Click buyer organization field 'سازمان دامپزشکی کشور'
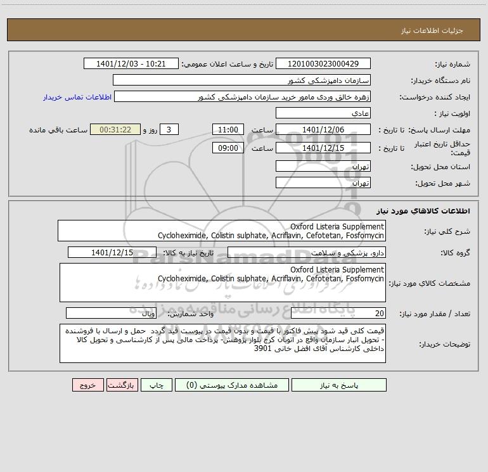The width and height of the screenshot is (488, 472). (241, 80)
